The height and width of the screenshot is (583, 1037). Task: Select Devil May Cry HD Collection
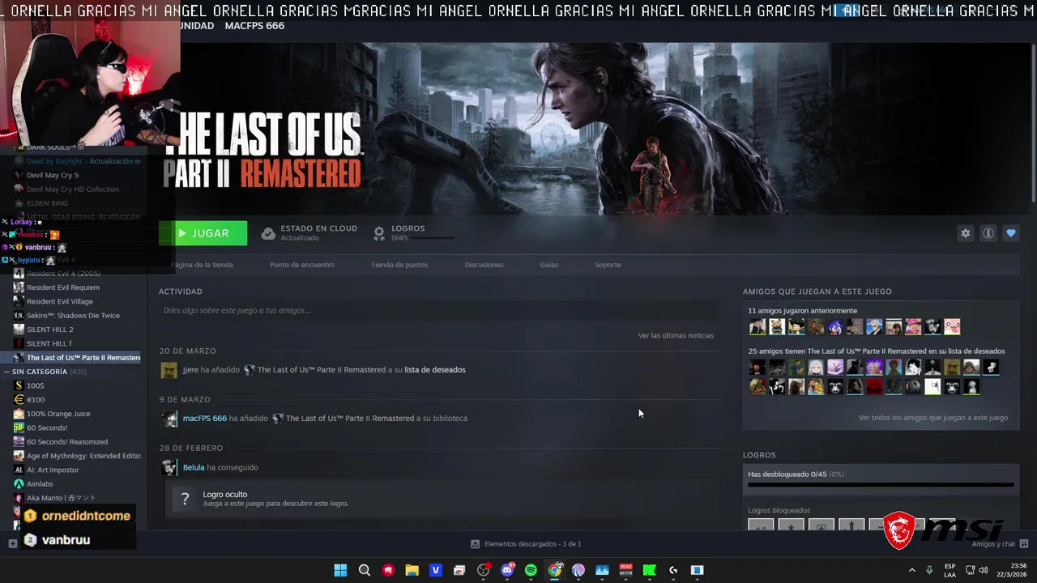73,189
